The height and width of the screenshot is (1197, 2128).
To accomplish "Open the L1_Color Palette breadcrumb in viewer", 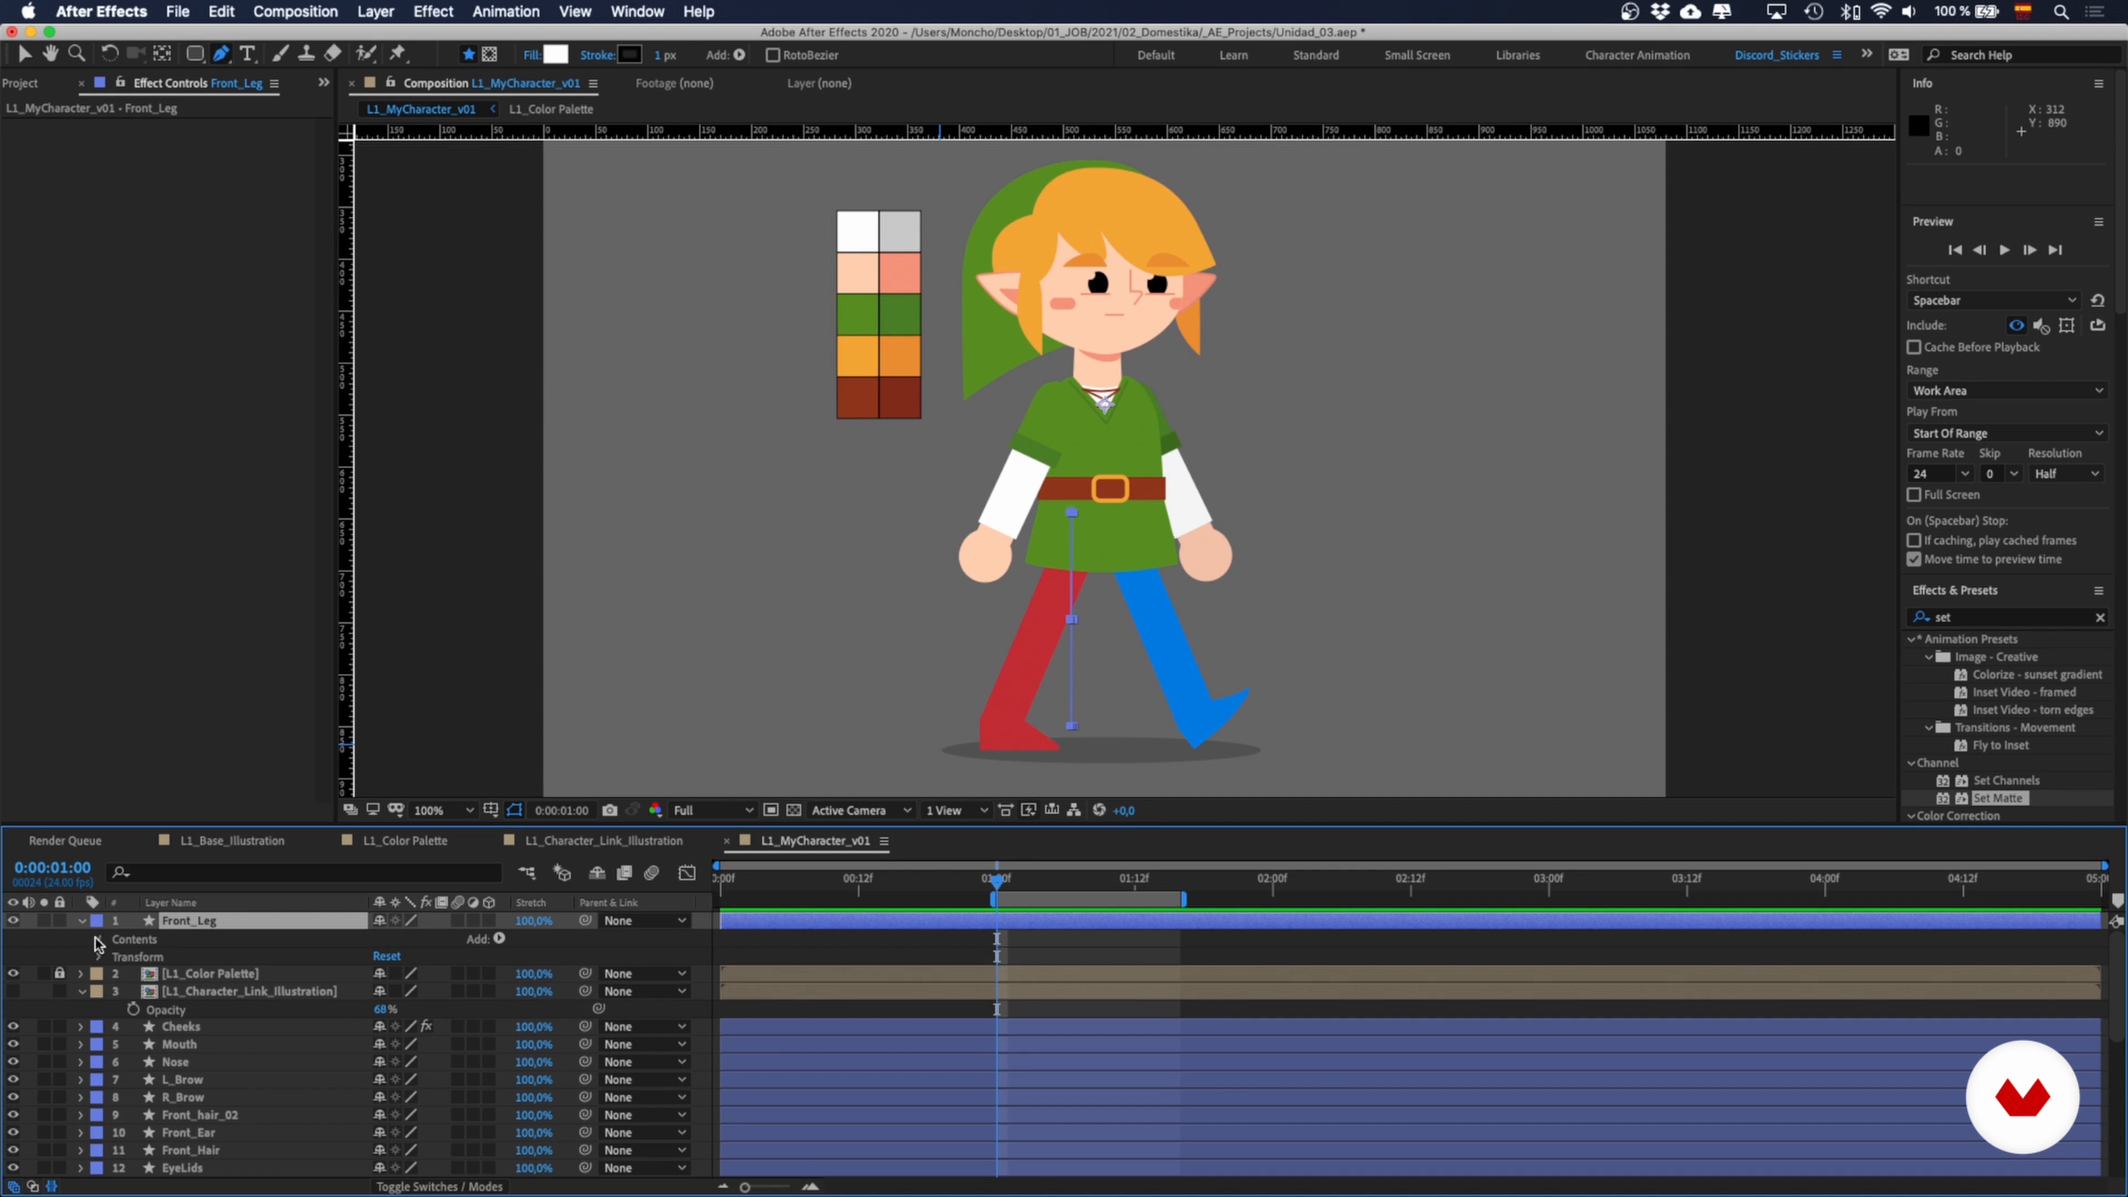I will 550,109.
